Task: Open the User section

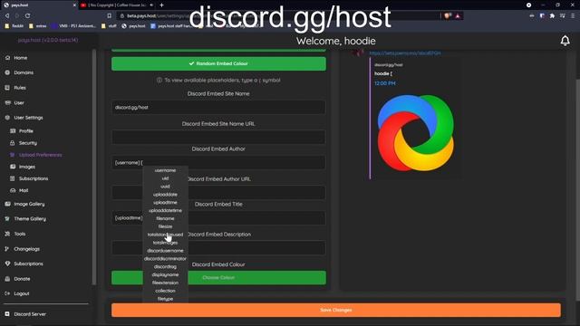Action: 14,102
